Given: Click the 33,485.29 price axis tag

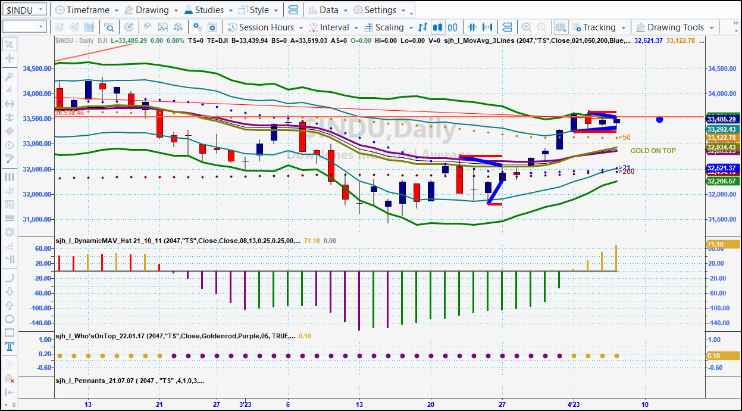Looking at the screenshot, I should tap(722, 118).
